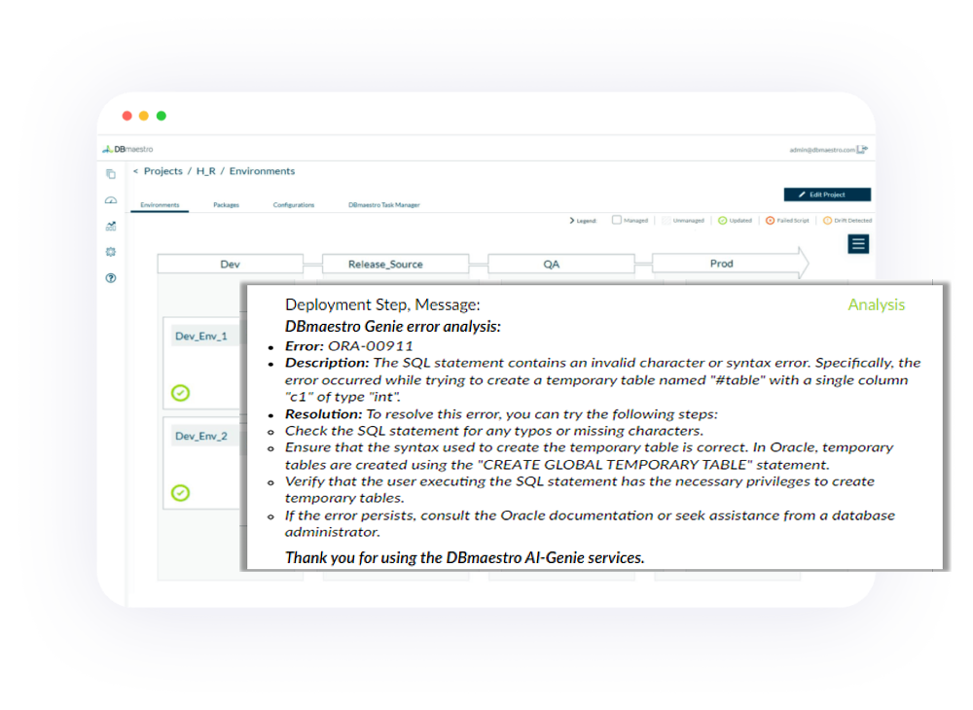Click the Updated legend indicator
973x710 pixels.
(x=723, y=220)
